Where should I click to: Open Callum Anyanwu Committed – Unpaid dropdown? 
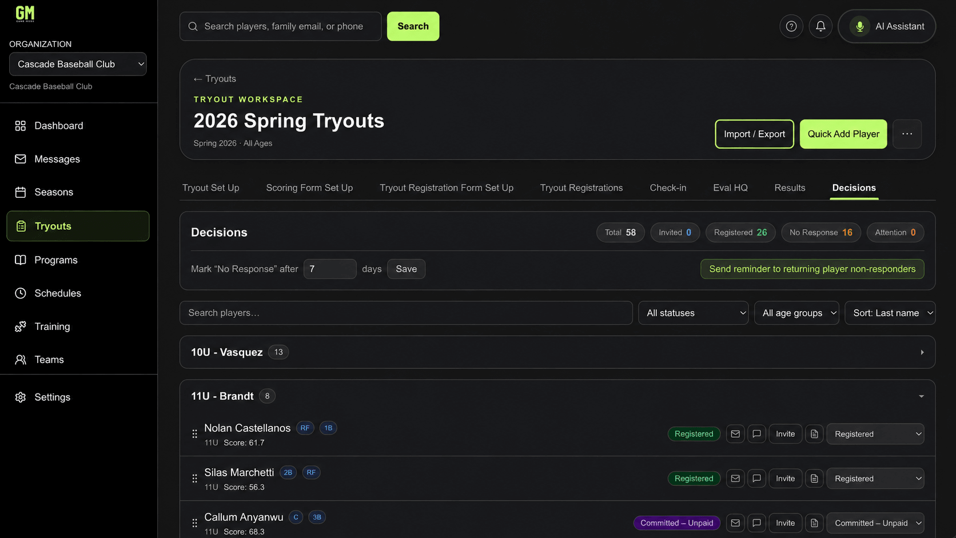click(875, 523)
